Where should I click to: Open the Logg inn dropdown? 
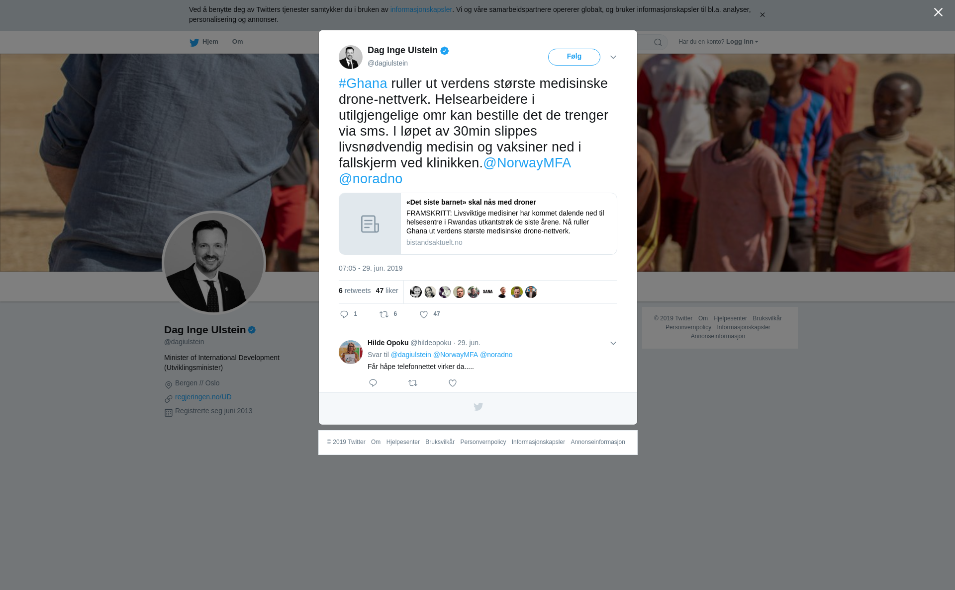(x=742, y=42)
